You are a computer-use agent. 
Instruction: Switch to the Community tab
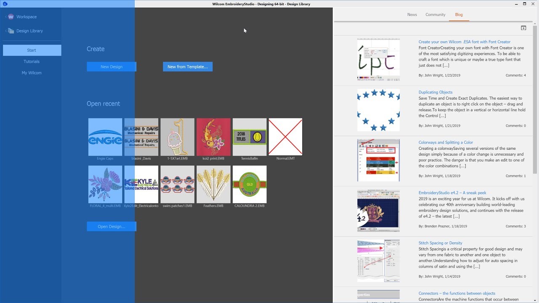coord(435,15)
